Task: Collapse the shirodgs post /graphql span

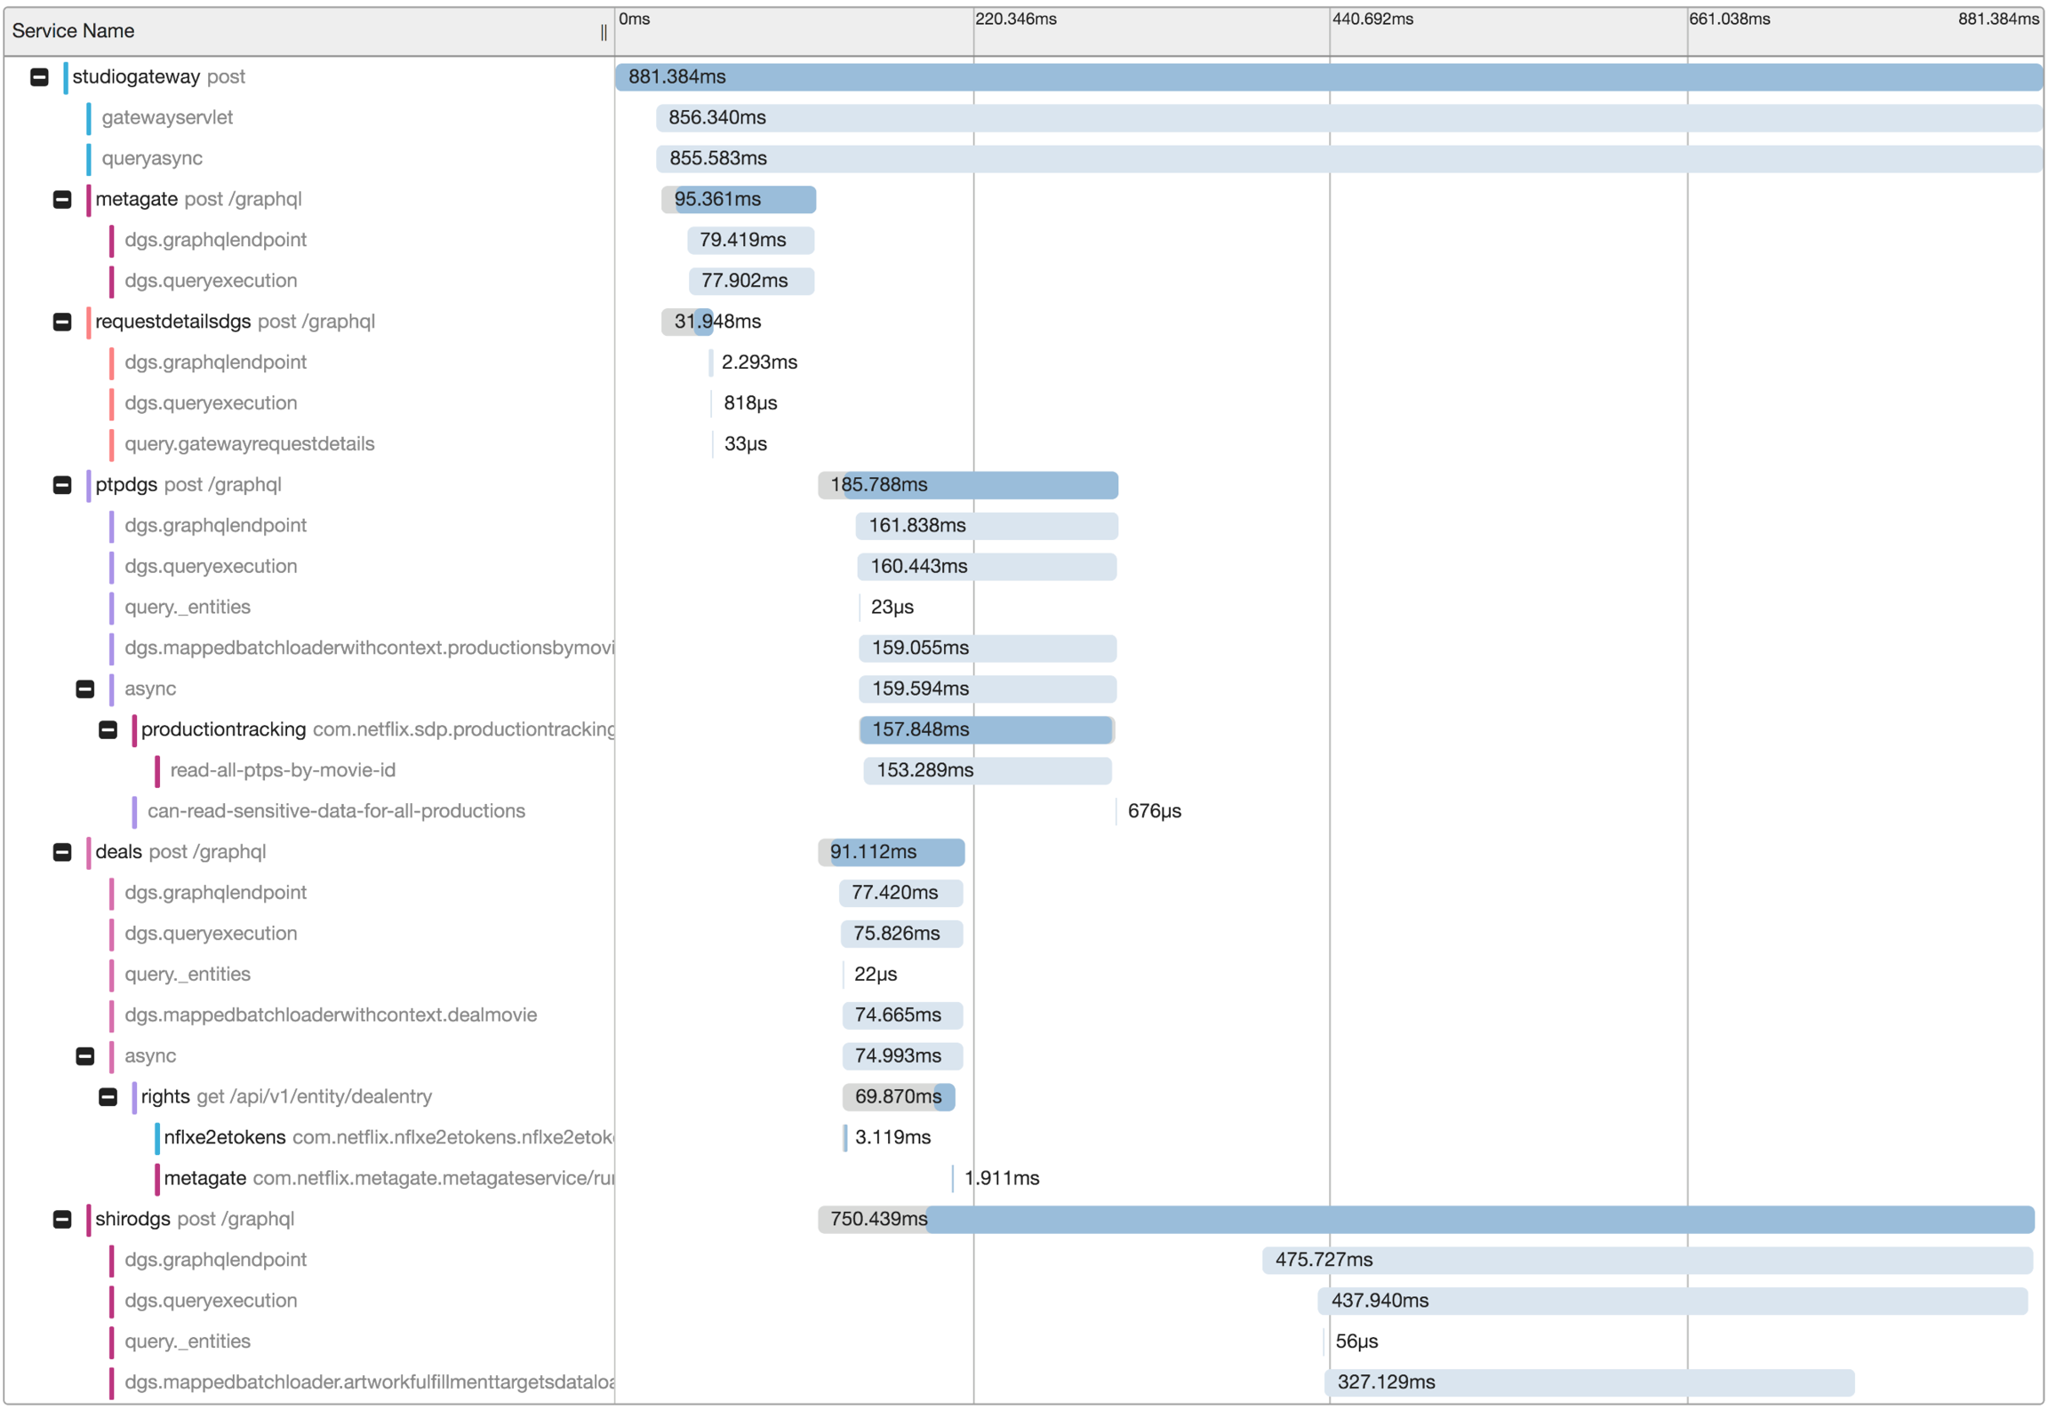Action: point(62,1219)
